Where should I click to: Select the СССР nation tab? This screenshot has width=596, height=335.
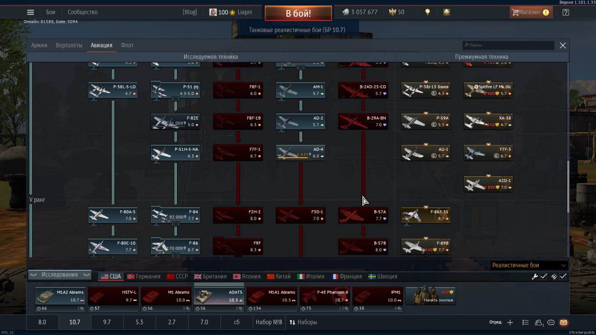177,276
